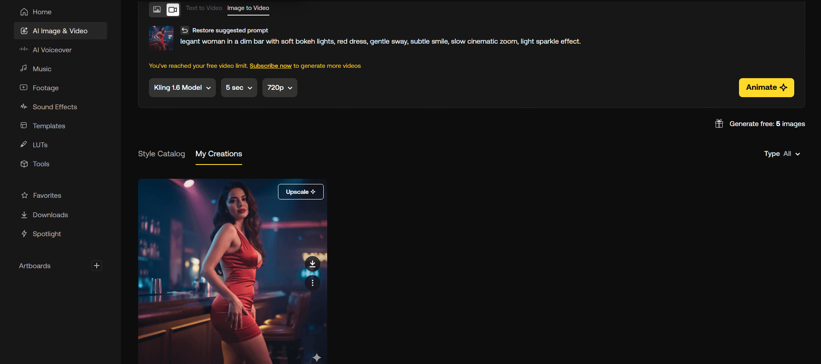Open AI Voiceover from the sidebar

52,50
